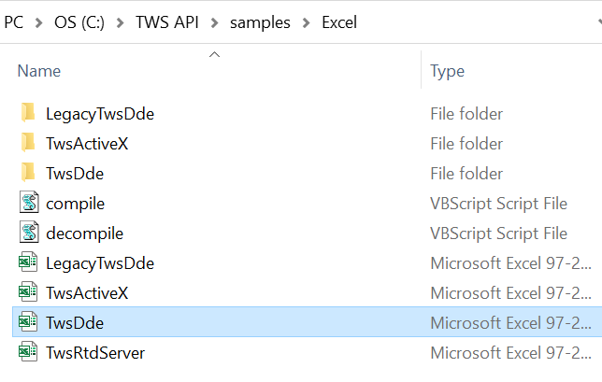Viewport: 602px width, 382px height.
Task: Sort files by the Type column
Action: (447, 71)
